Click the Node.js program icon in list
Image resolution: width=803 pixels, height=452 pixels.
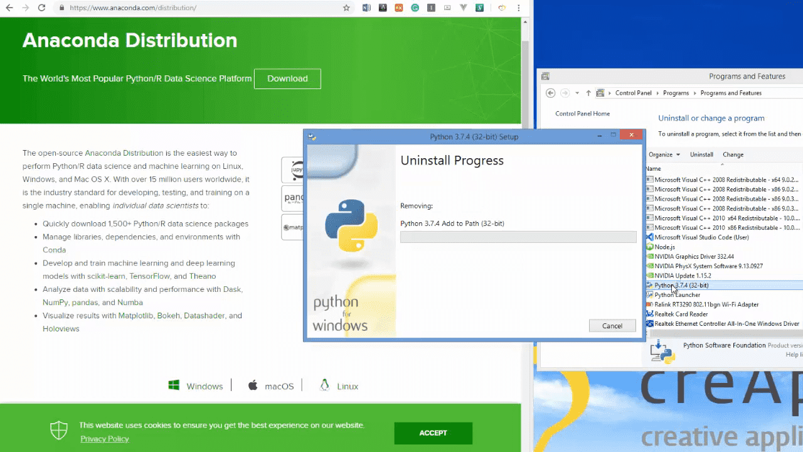(650, 247)
